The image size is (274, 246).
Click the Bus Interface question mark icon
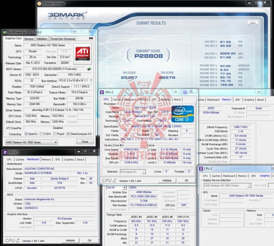pos(91,80)
